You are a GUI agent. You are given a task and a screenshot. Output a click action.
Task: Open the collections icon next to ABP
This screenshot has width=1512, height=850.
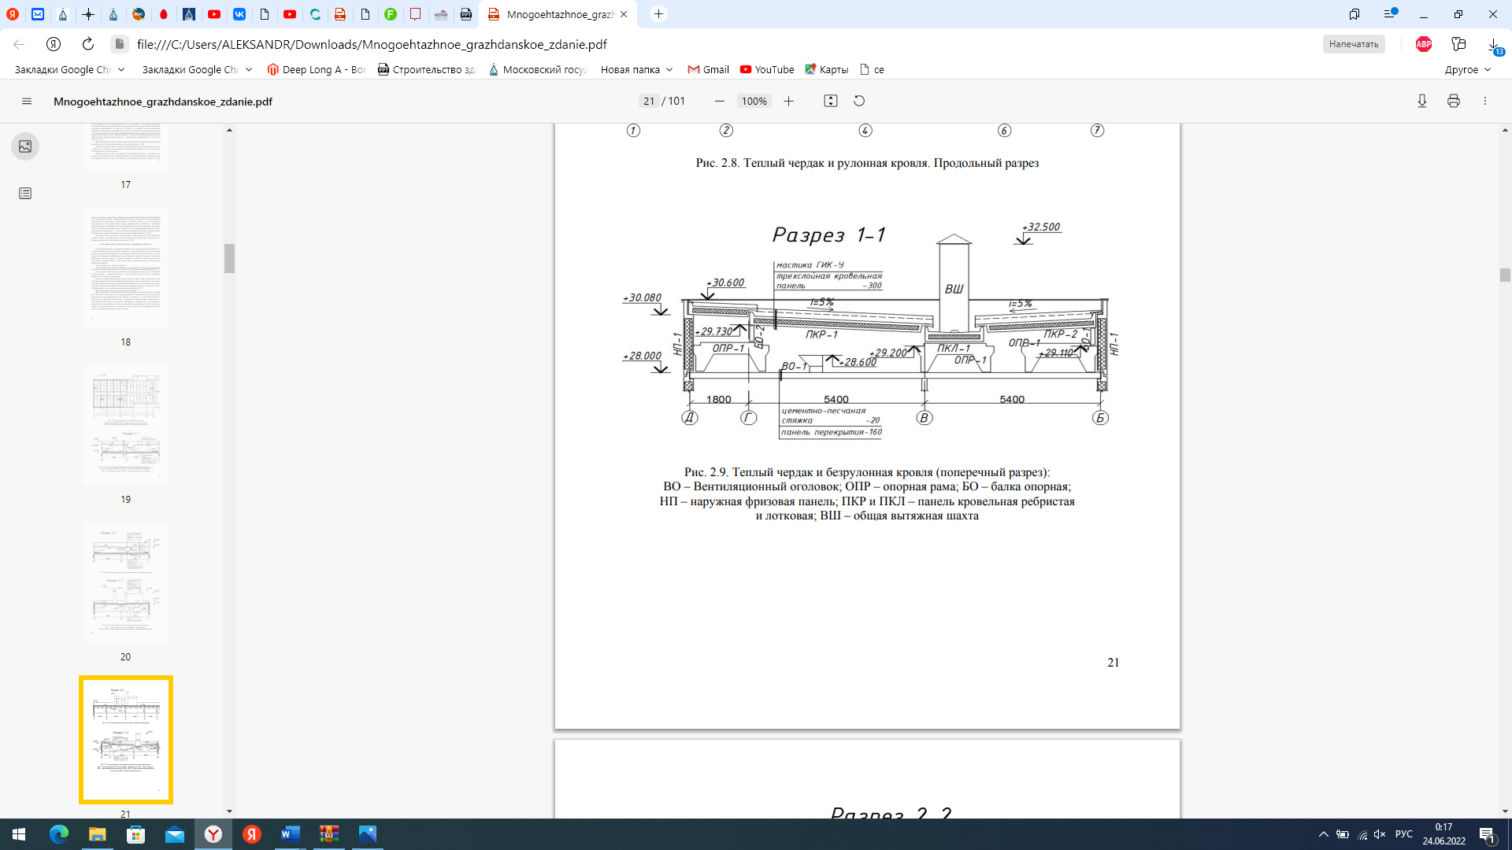[1458, 44]
